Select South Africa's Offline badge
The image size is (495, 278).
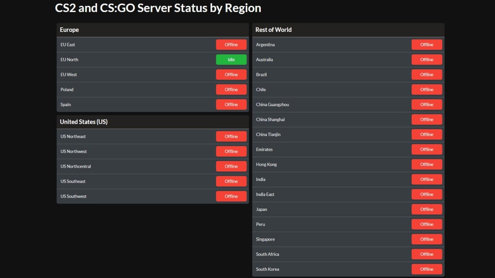click(427, 254)
